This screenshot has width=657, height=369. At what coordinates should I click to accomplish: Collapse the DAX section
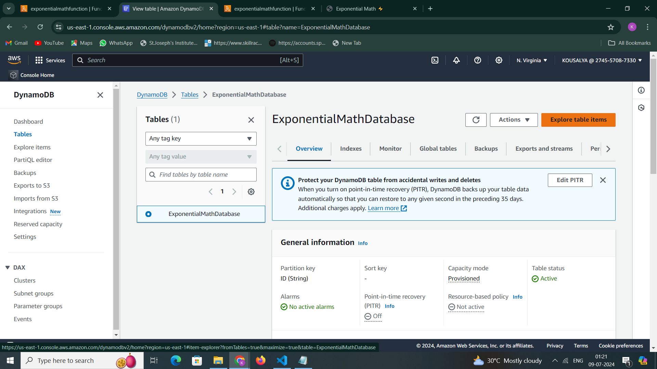(8, 268)
